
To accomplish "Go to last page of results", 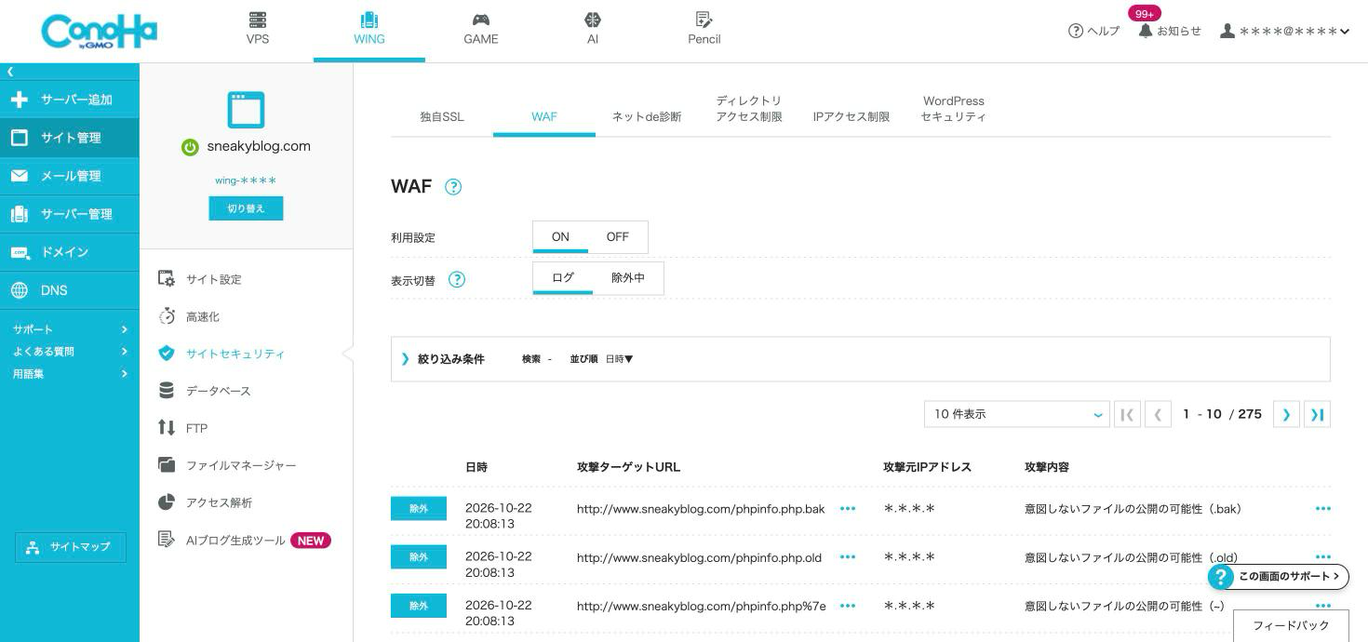I will coord(1317,414).
